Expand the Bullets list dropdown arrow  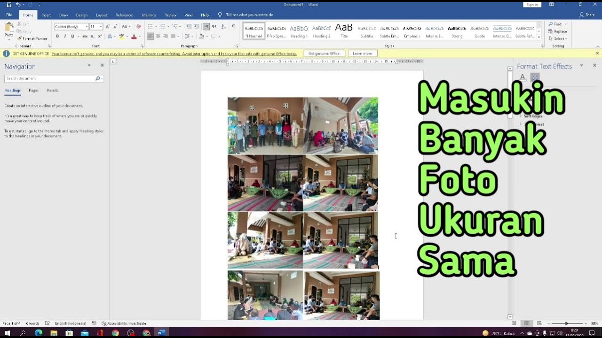[x=155, y=27]
